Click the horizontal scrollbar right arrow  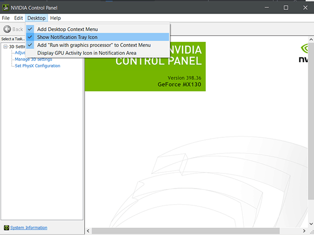coord(304,231)
